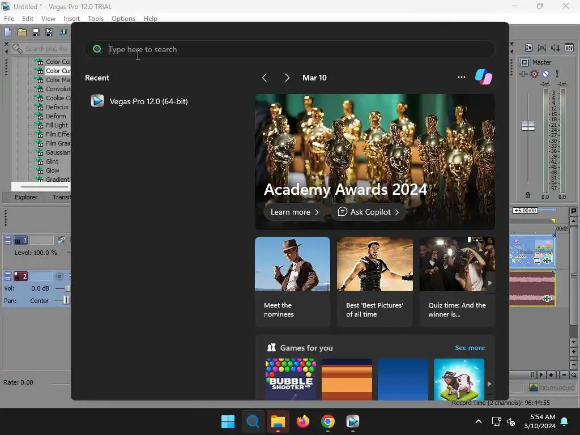Click the Downmix Output speaker icon
This screenshot has width=580, height=435.
[542, 48]
